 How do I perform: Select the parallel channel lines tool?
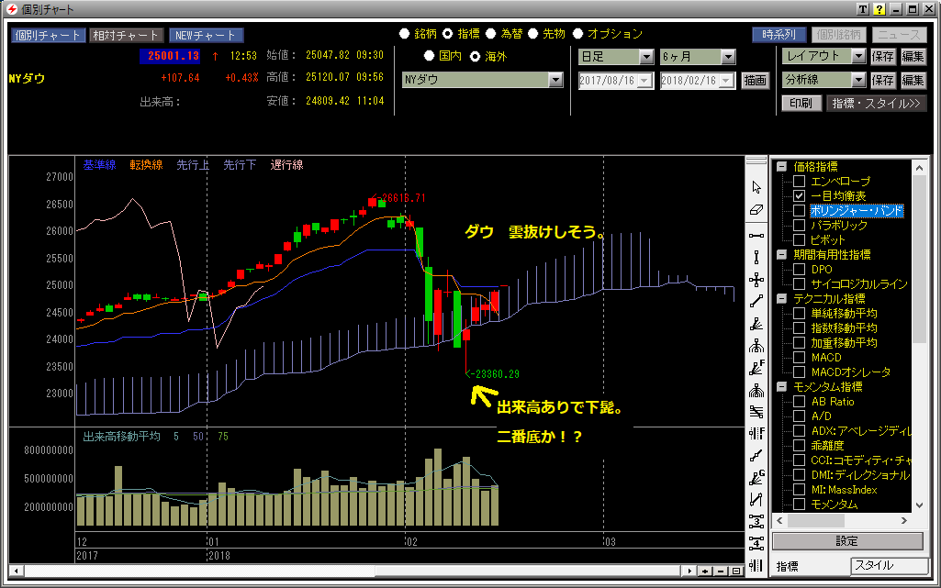(x=756, y=412)
